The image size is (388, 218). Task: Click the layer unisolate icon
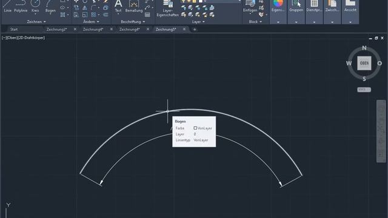click(x=190, y=15)
